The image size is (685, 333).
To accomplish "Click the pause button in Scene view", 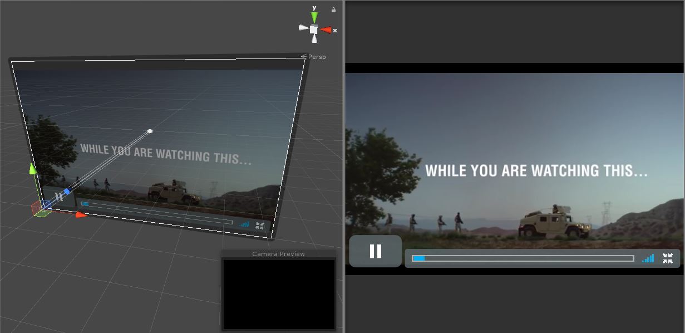I will tap(59, 197).
